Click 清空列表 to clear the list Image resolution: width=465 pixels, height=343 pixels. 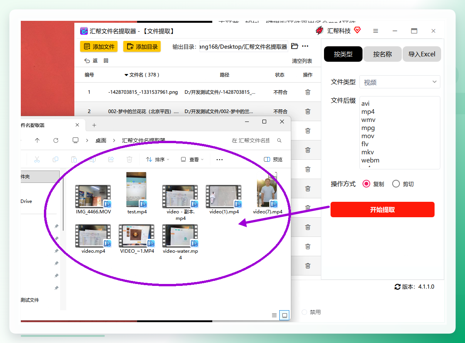coord(302,61)
